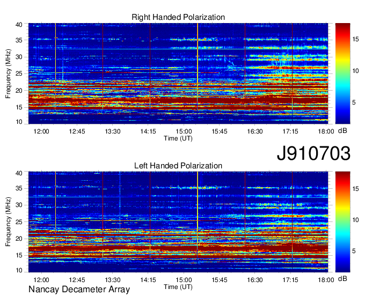Click inside the Right Handed Polarization spectrogram

[178, 73]
